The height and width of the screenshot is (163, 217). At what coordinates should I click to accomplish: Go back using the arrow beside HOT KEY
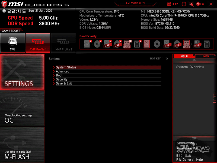coord(167,58)
